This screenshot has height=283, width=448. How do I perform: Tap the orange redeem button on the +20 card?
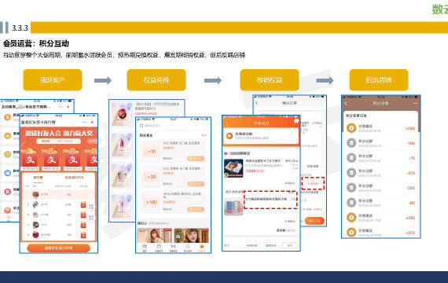point(196,184)
